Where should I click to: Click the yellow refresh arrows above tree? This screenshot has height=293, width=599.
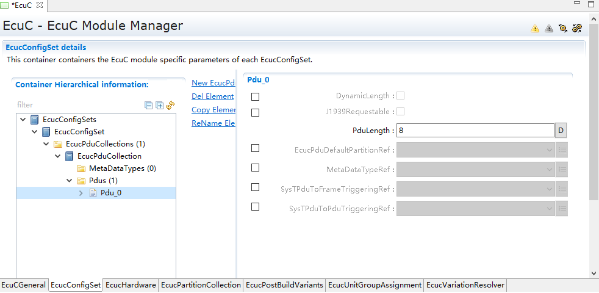pos(170,105)
